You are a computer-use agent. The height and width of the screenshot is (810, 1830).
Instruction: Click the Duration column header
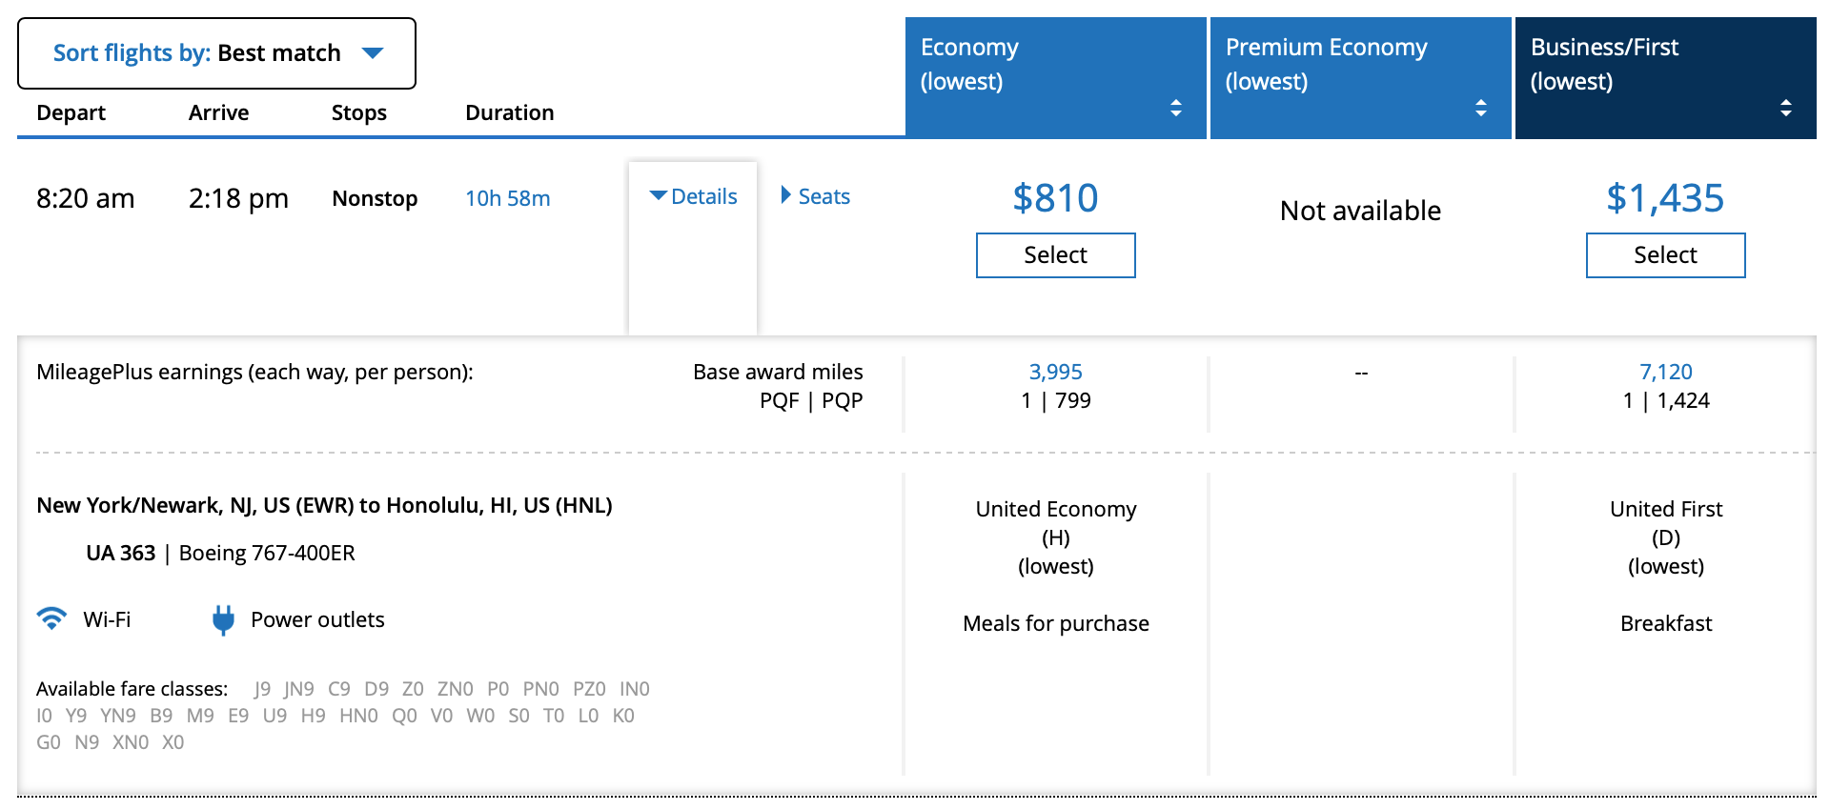click(509, 112)
